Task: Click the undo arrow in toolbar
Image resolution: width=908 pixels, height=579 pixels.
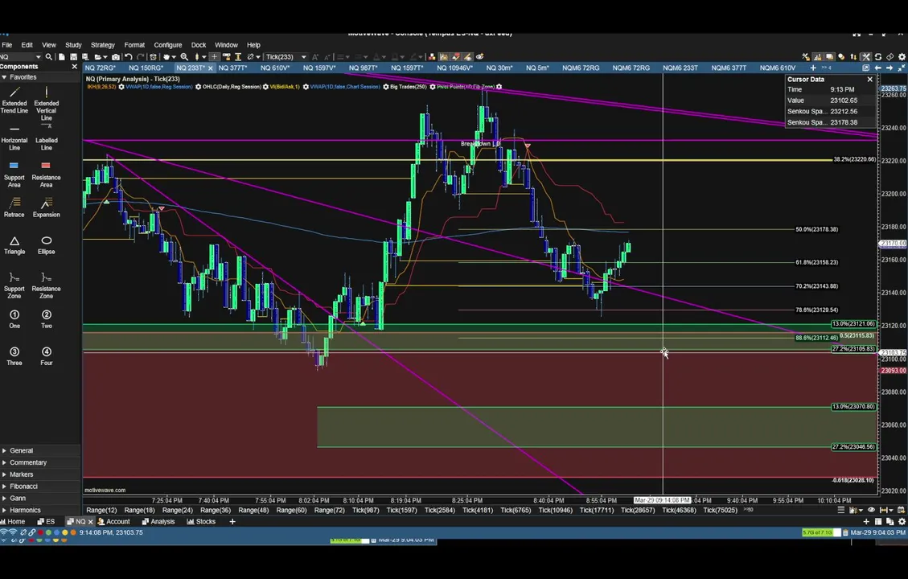Action: (x=129, y=57)
